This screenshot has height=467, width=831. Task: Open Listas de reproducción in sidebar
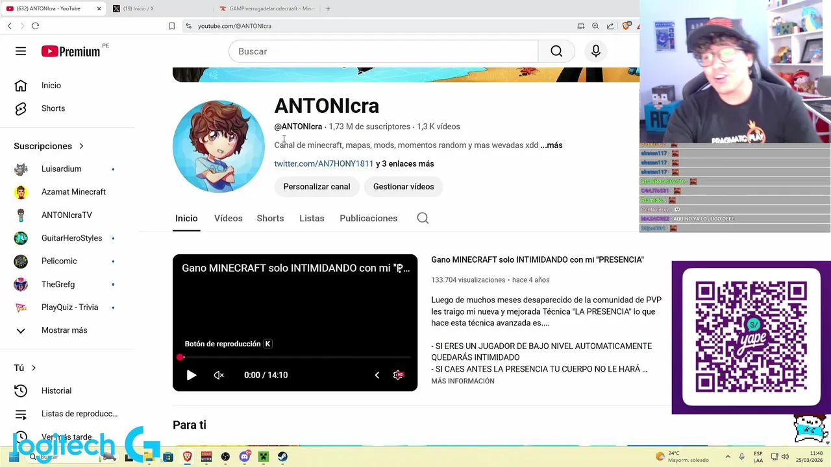pos(79,414)
